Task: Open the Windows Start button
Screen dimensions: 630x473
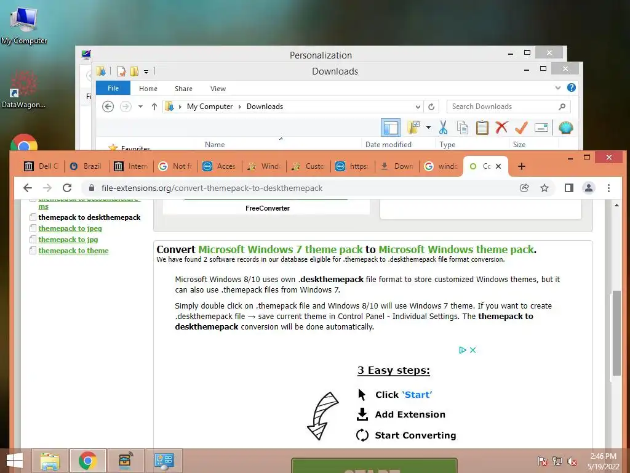Action: (15, 461)
